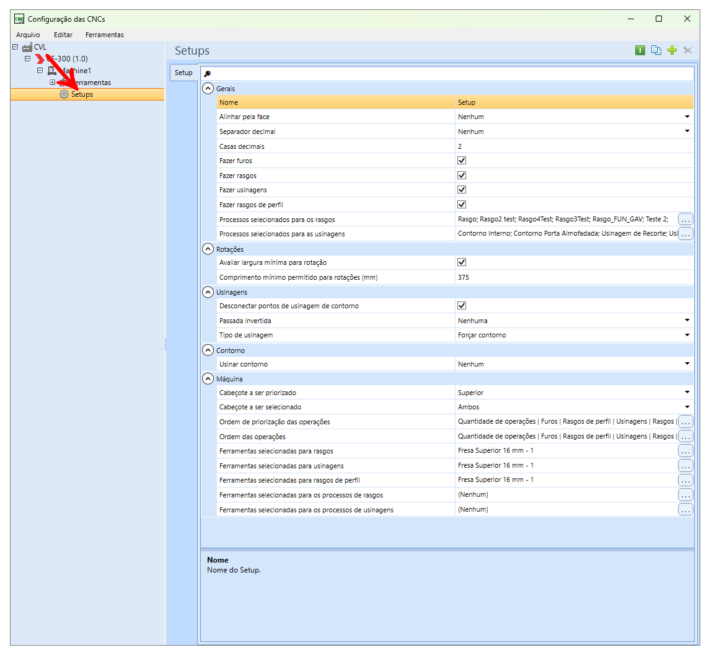Open the Usinar contorno dropdown
Viewport: 709px width, 655px height.
tap(687, 364)
